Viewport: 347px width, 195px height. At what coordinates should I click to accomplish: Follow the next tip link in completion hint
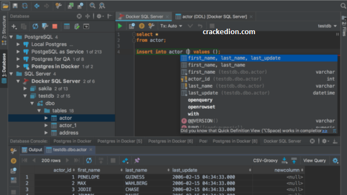click(x=325, y=131)
